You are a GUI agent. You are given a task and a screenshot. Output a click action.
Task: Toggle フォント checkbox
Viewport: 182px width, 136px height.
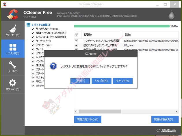tap(33, 49)
